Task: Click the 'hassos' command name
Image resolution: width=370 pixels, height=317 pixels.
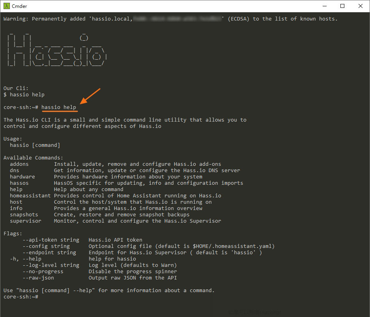Action: point(19,183)
